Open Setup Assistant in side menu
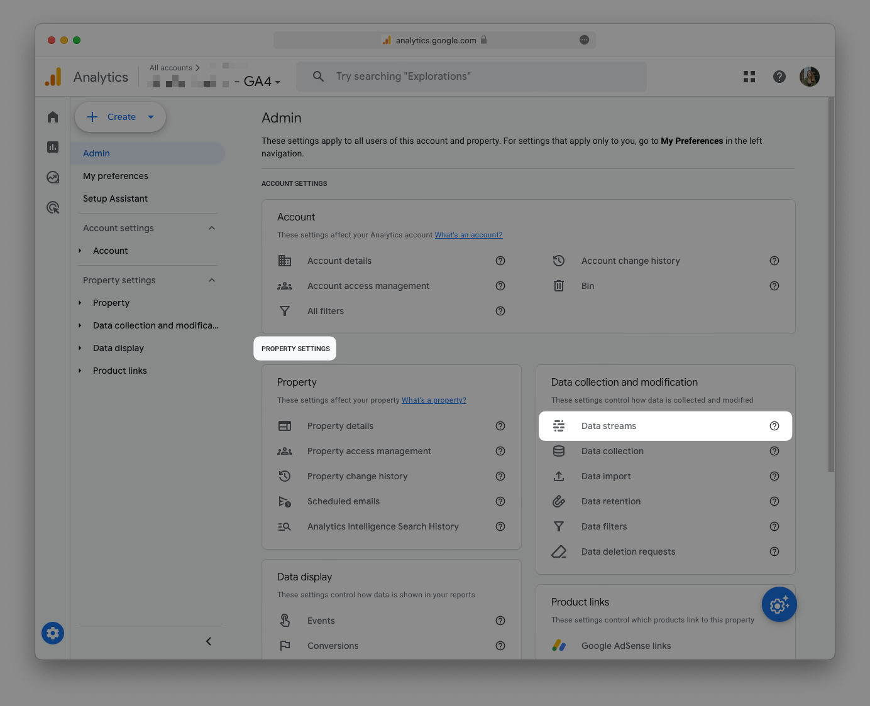 (115, 198)
